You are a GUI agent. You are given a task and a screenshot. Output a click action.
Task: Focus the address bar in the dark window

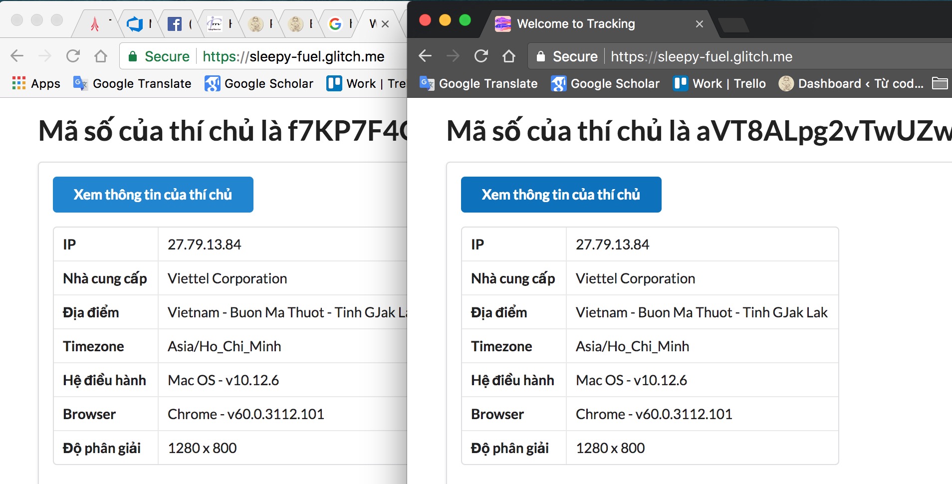pos(748,56)
